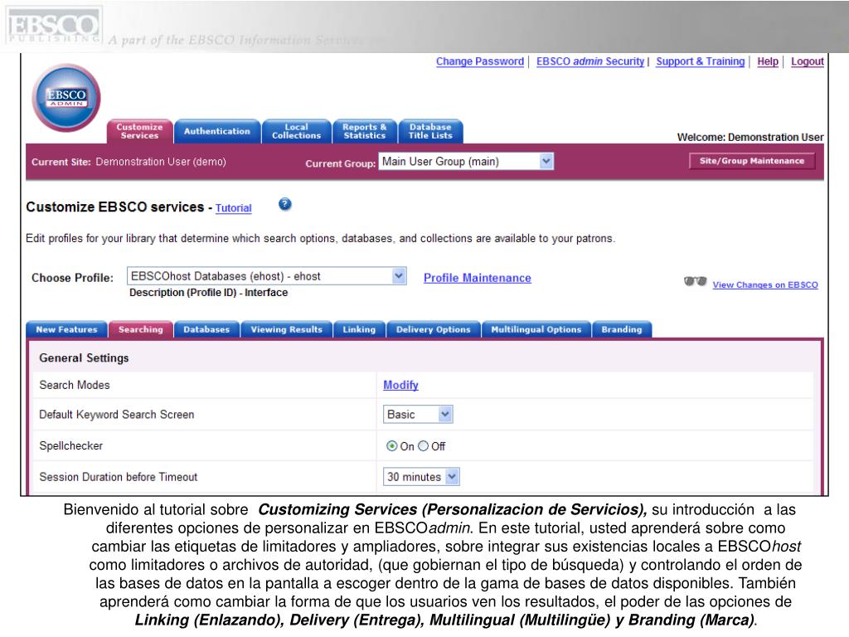849x637 pixels.
Task: Open the Profile Maintenance link
Action: (x=477, y=278)
